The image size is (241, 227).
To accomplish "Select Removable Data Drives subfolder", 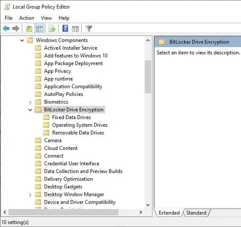I will (x=78, y=133).
